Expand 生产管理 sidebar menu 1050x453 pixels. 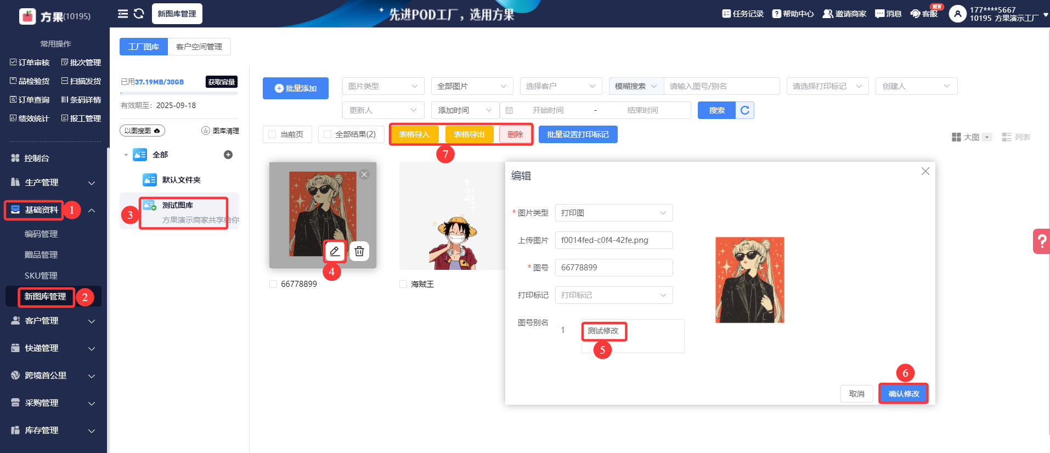pos(53,183)
